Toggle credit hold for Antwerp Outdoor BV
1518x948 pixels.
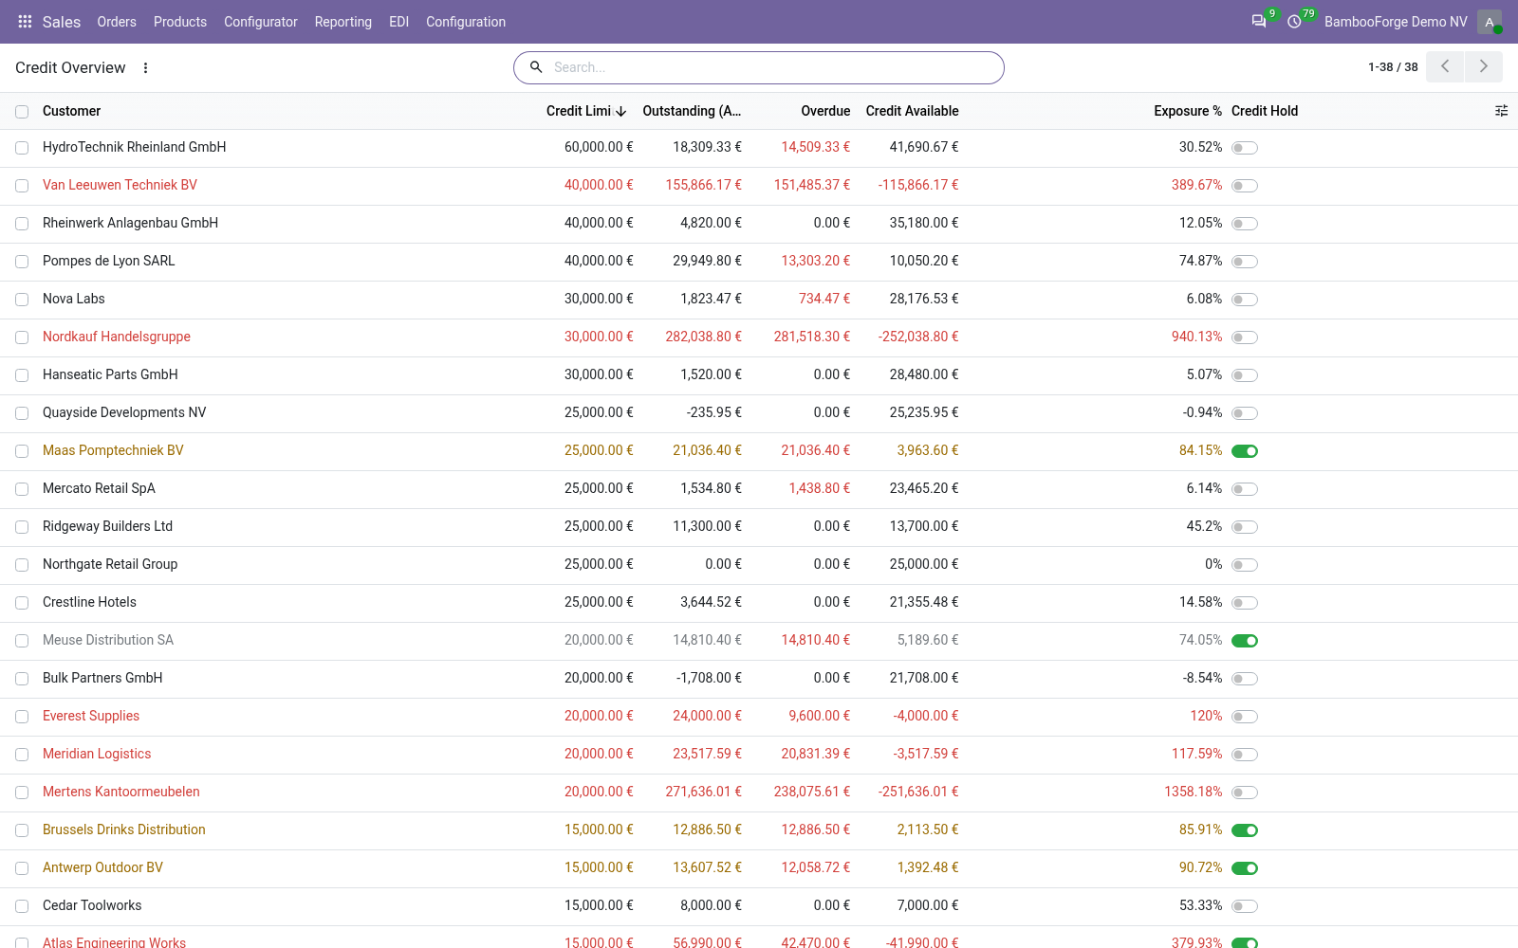[1245, 868]
